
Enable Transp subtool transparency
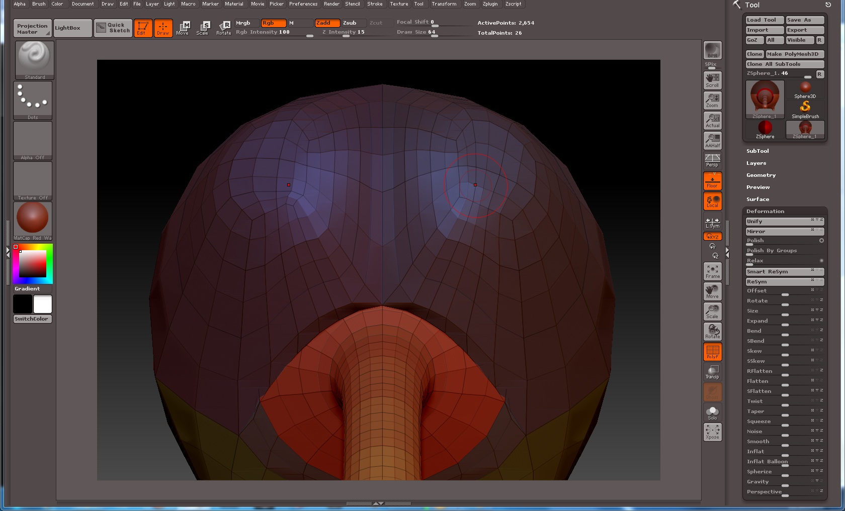(712, 372)
